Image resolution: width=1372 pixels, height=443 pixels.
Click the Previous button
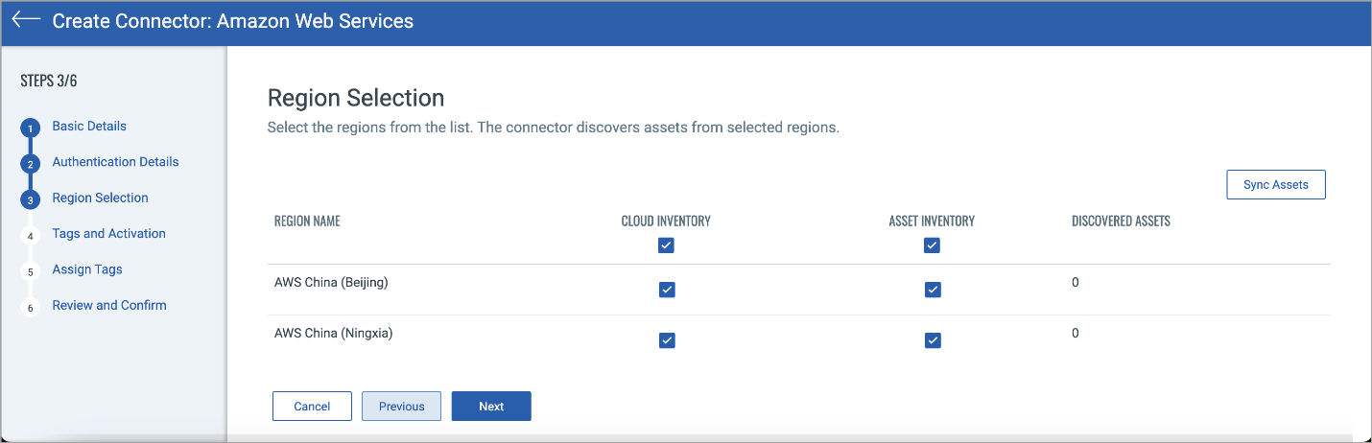401,407
